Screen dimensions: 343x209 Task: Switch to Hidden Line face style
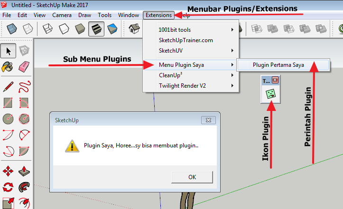pos(64,28)
